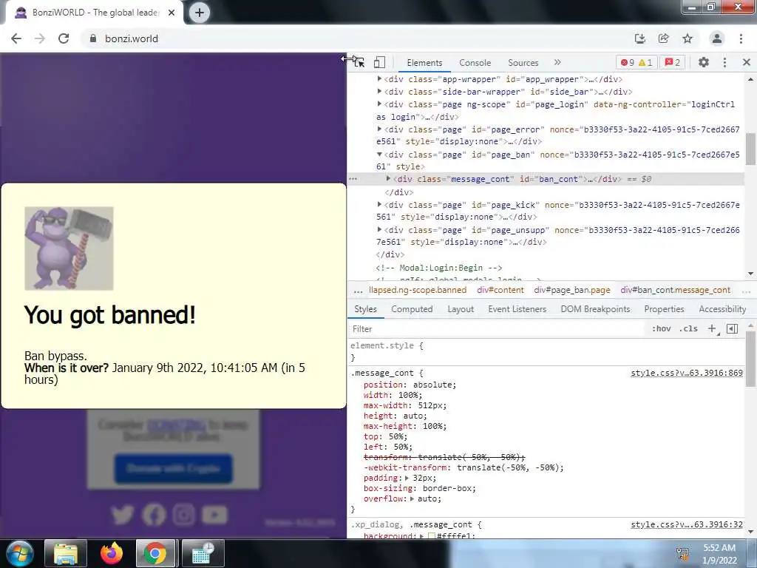Click the Bonzi ban hammer image
The width and height of the screenshot is (757, 568).
pyautogui.click(x=69, y=248)
